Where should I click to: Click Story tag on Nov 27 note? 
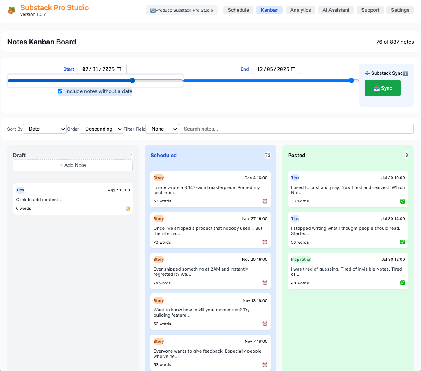(159, 219)
